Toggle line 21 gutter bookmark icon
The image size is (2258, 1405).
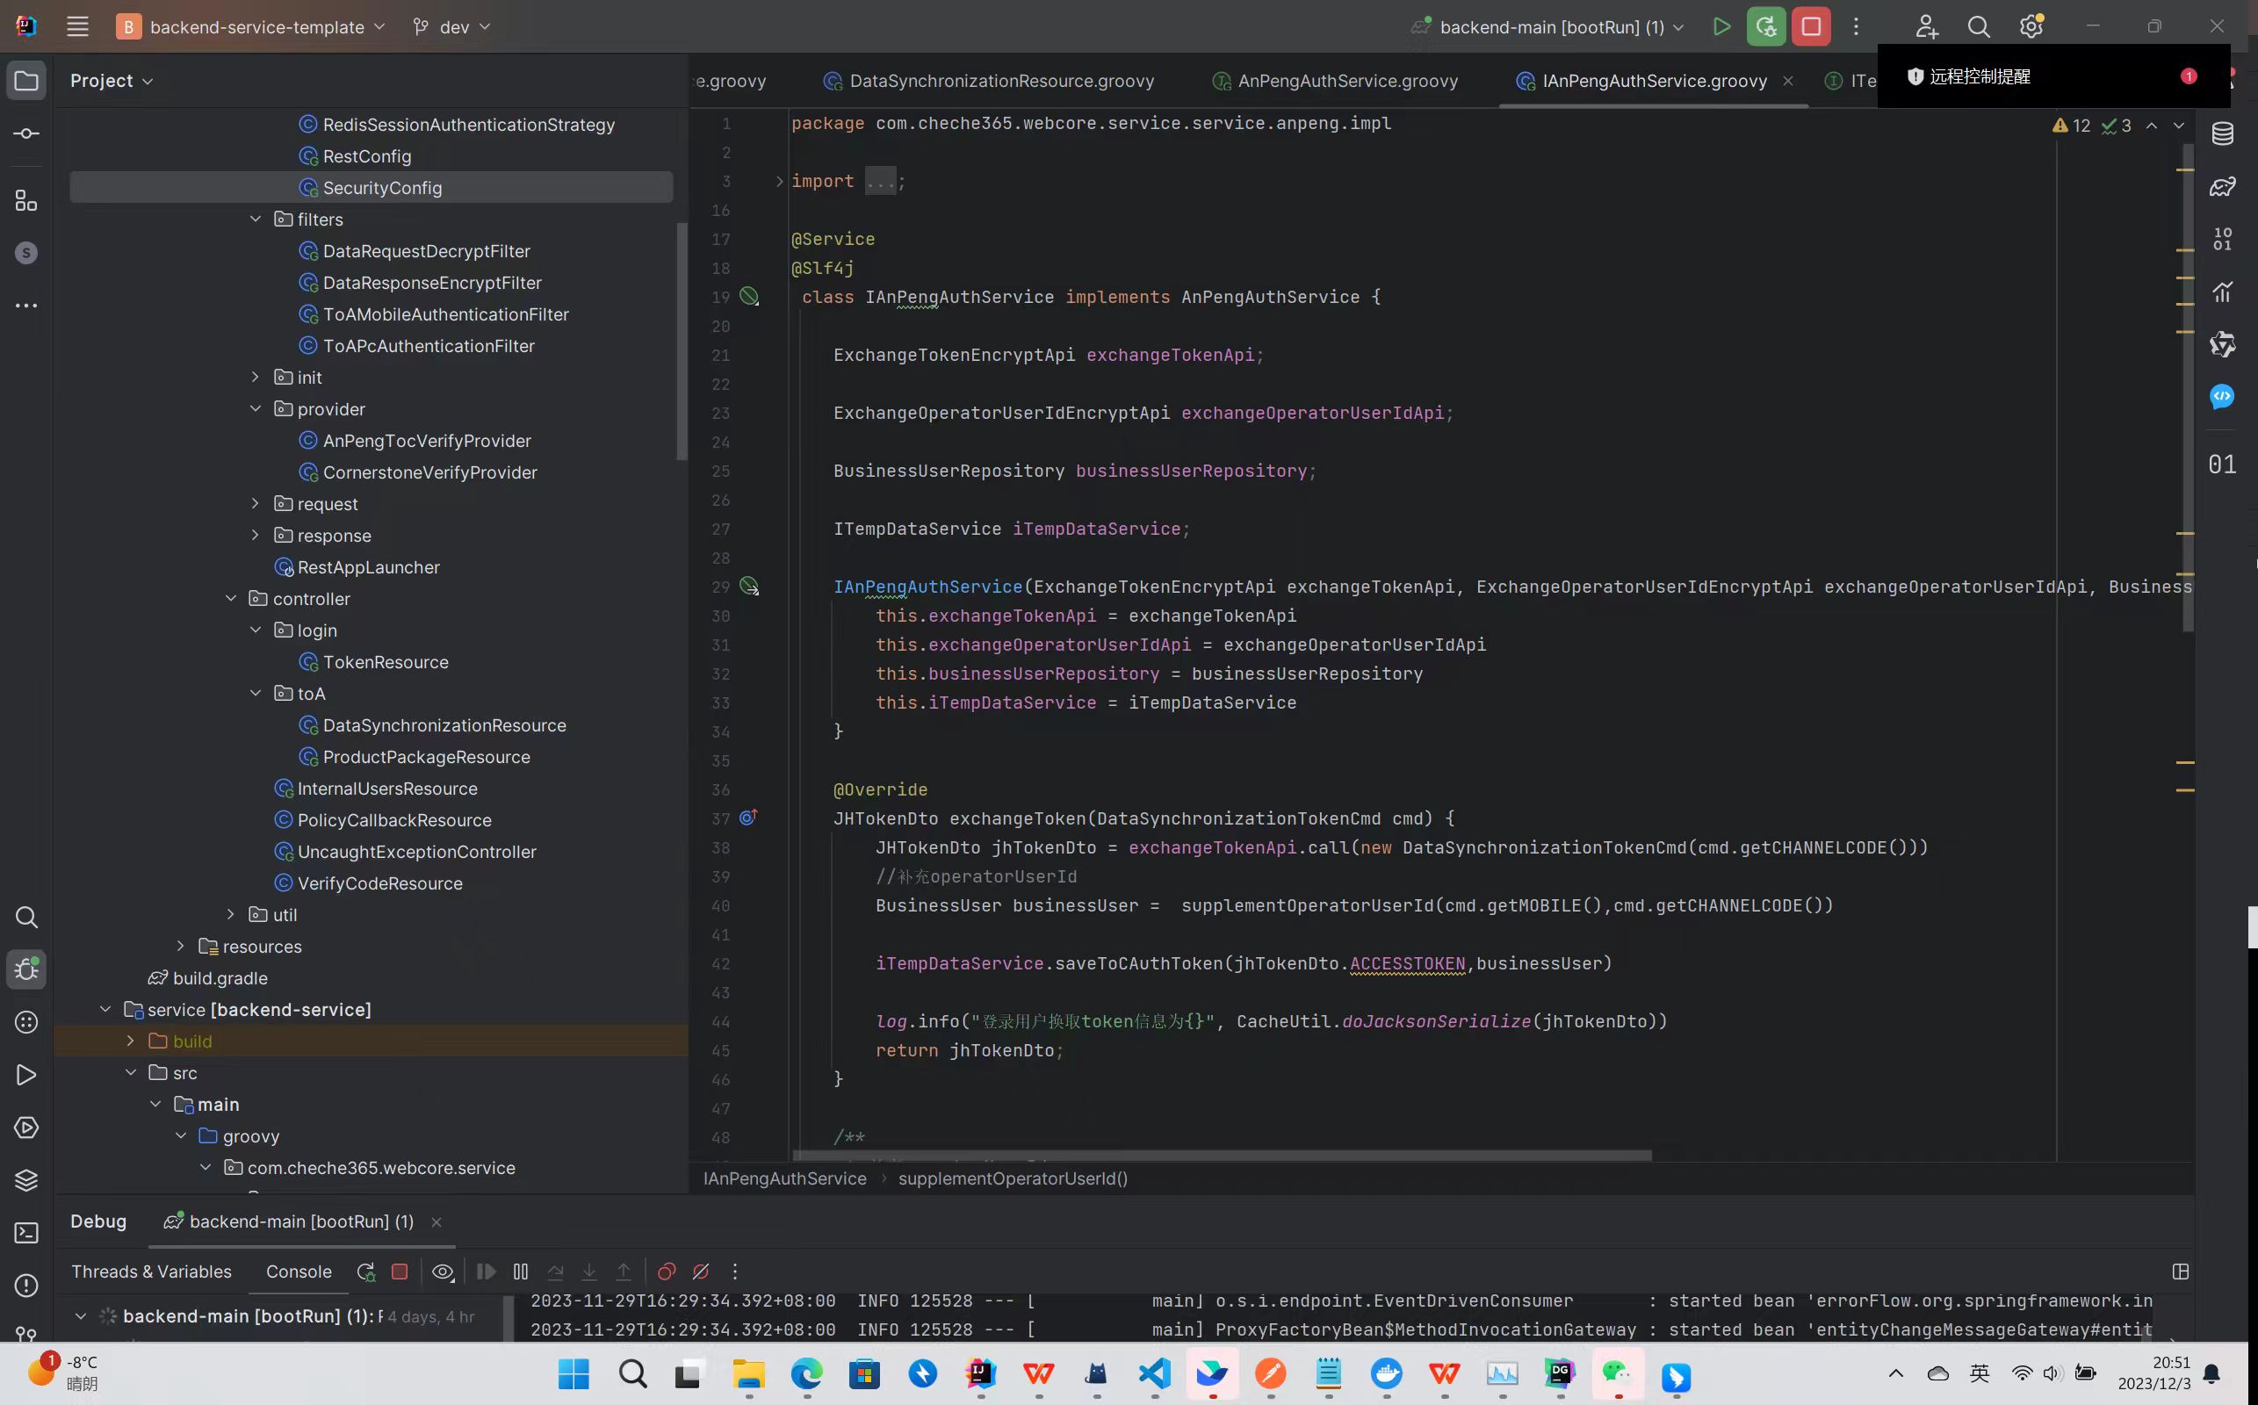click(x=749, y=357)
